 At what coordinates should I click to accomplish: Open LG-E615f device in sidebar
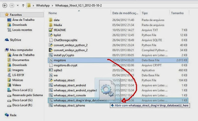(x=18, y=75)
